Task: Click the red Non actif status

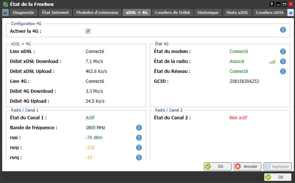Action: pyautogui.click(x=239, y=118)
